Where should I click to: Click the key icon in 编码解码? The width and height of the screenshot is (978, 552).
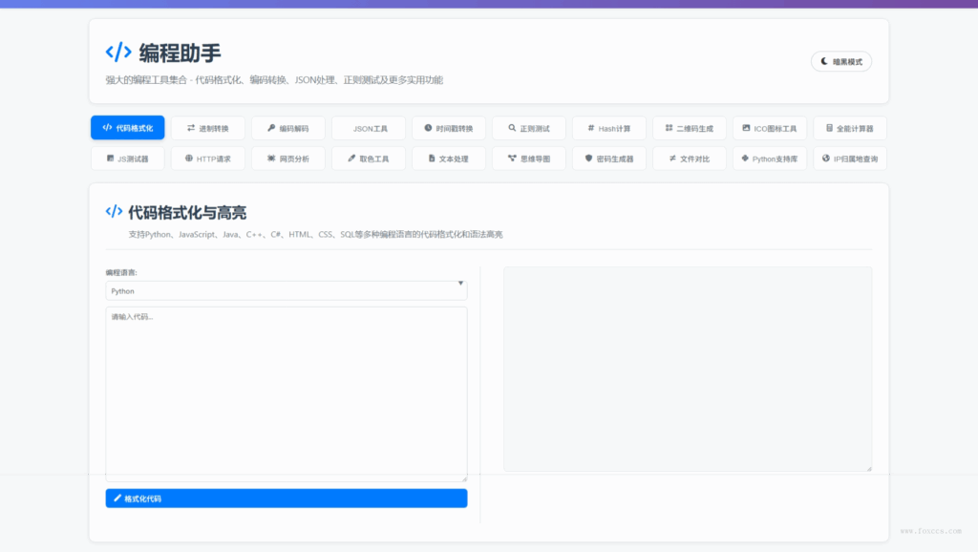[x=271, y=128]
